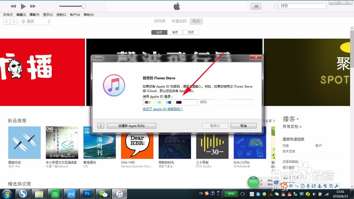The image size is (354, 199).
Task: Go back with the left navigation arrow
Action: click(x=6, y=22)
